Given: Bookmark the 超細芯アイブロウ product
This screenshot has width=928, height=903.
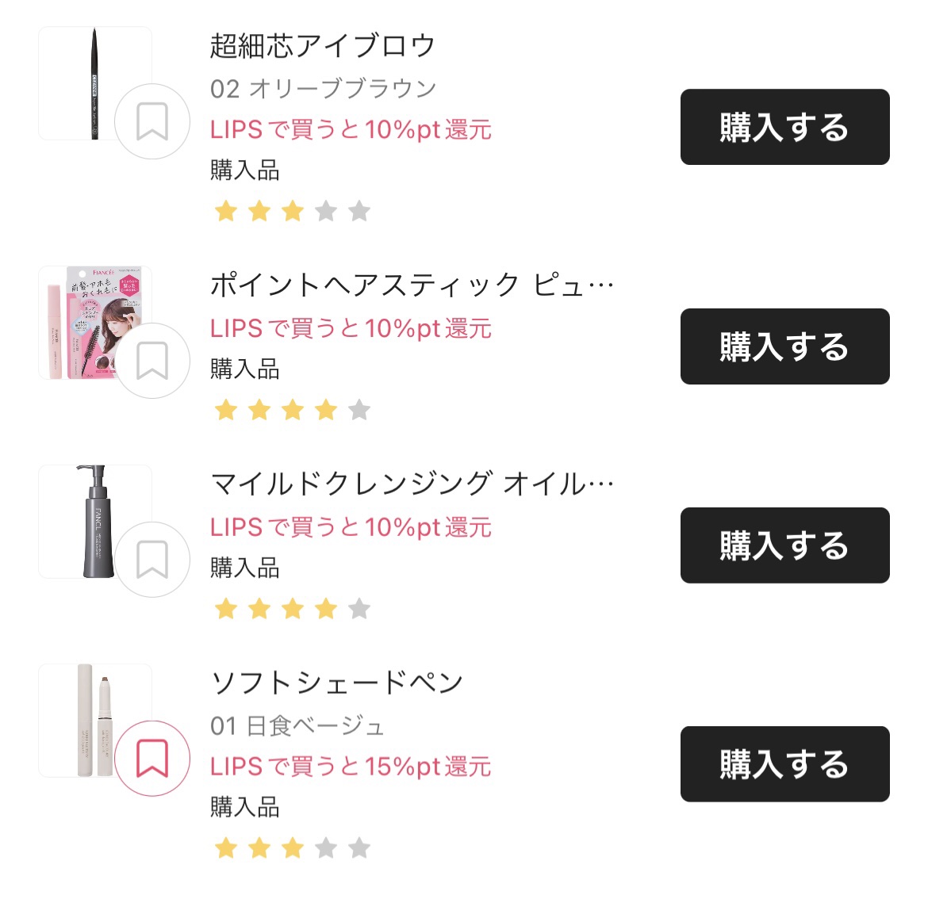Looking at the screenshot, I should (151, 121).
